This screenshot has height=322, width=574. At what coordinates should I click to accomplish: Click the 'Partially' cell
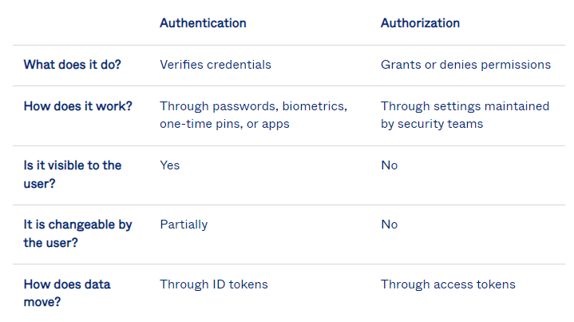[184, 225]
